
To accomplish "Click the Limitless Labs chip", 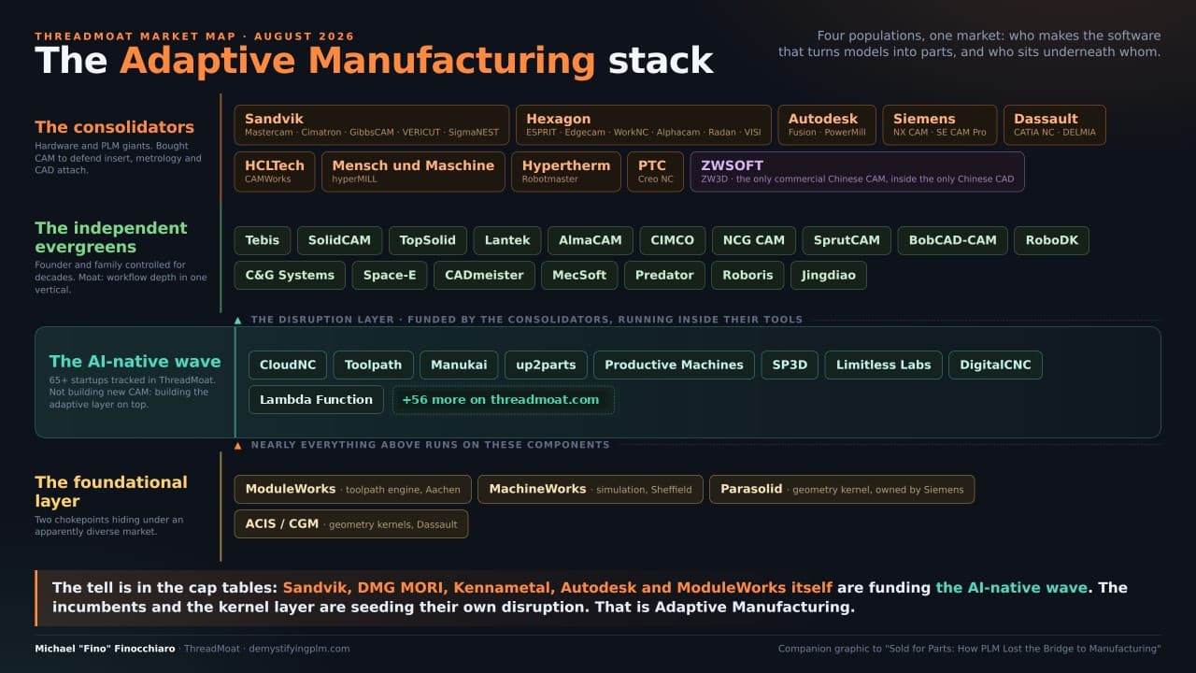I will point(883,365).
